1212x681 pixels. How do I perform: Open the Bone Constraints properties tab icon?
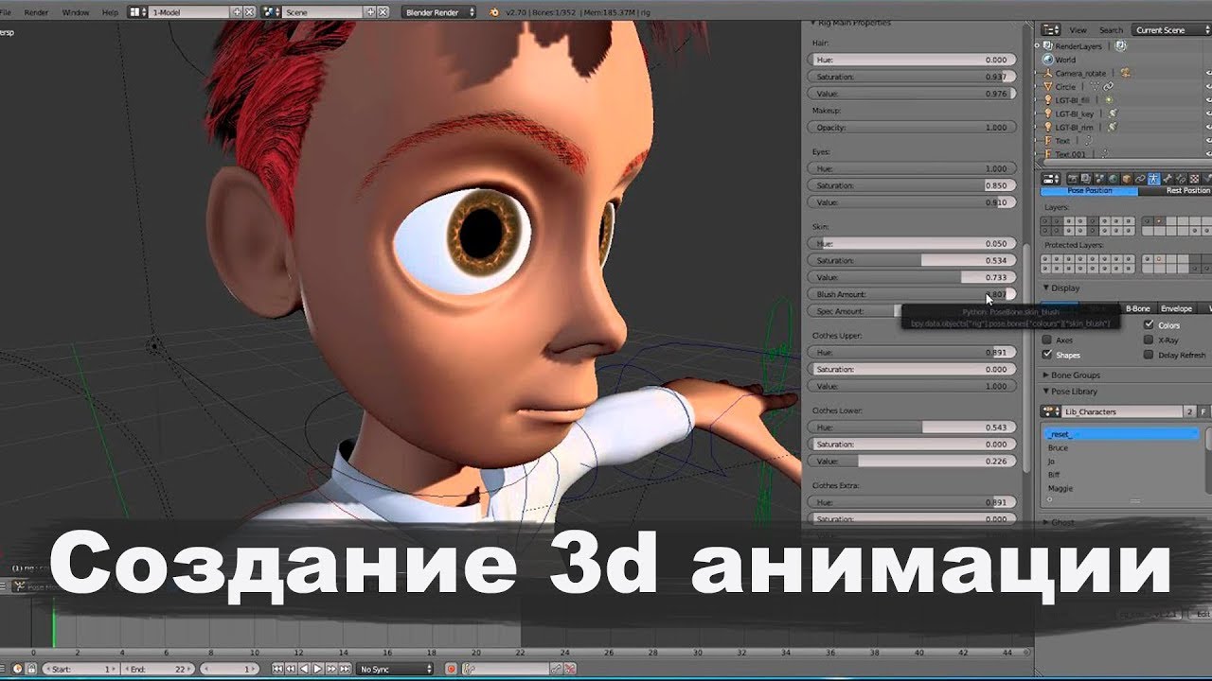[x=1181, y=179]
